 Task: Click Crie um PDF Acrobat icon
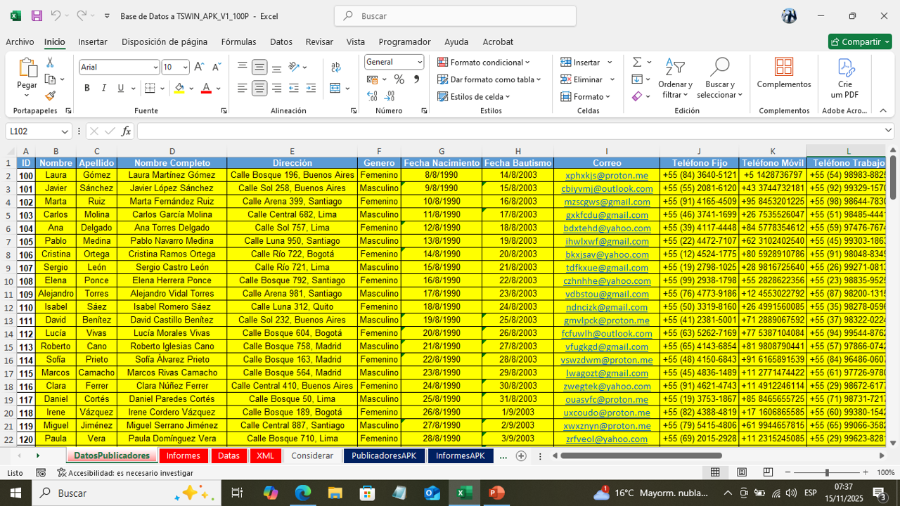845,78
